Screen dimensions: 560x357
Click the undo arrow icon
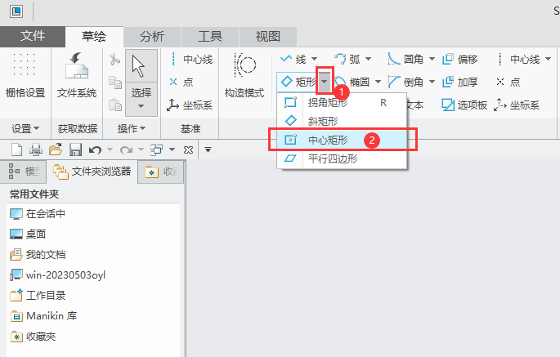tap(95, 150)
